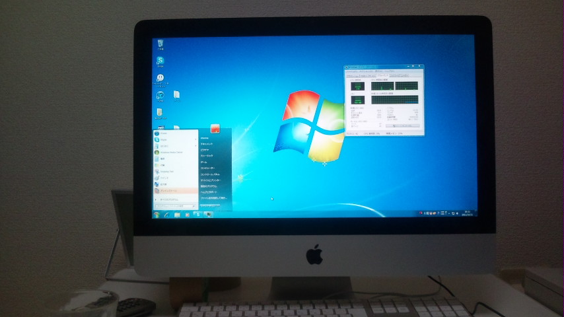This screenshot has width=564, height=317.
Task: Click the CPU usage gauge in Task Manager
Action: [x=357, y=87]
